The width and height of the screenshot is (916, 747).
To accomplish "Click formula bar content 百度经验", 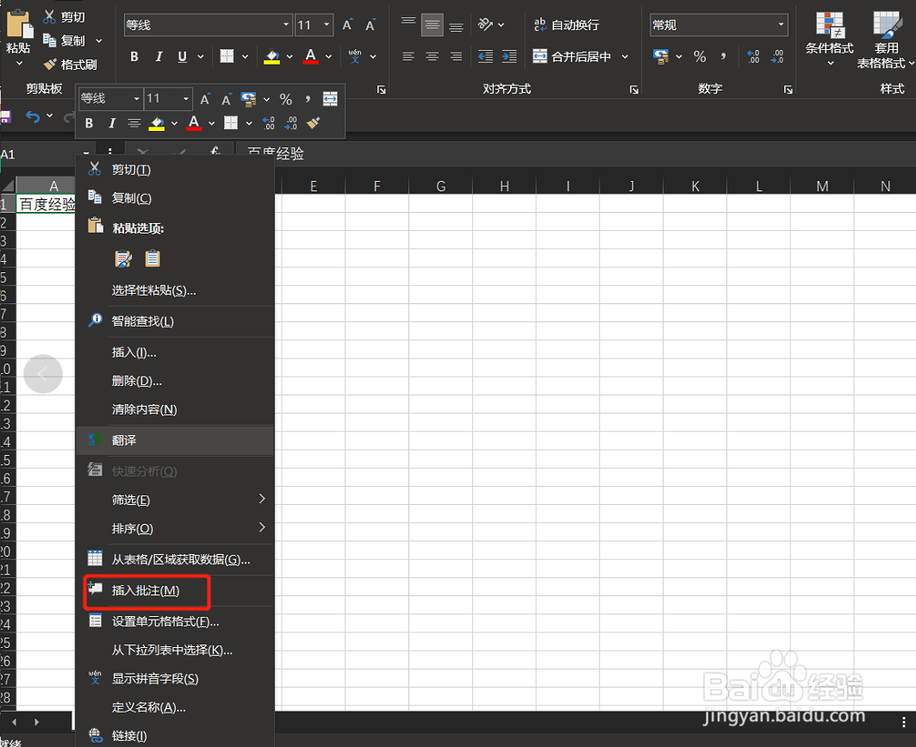I will [275, 154].
